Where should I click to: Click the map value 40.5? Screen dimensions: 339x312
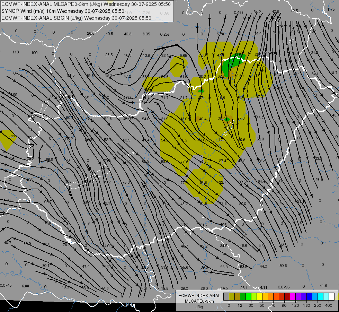click(109, 34)
